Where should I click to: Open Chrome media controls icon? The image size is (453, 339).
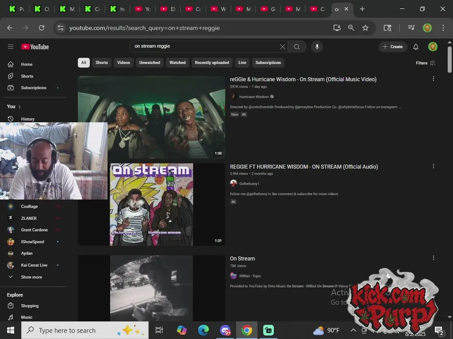(x=411, y=28)
